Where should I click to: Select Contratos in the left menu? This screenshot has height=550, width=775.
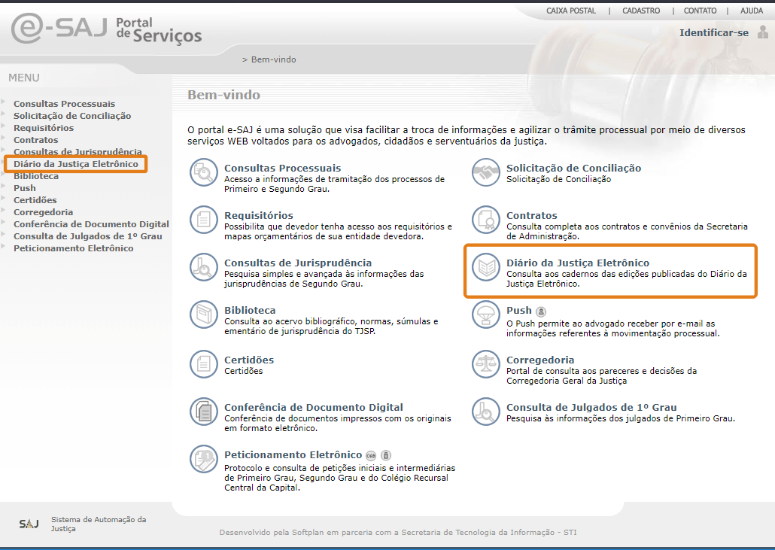click(x=35, y=140)
